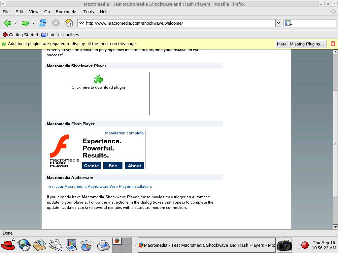Click 'Click here to download plugin' text
The image size is (338, 253).
pyautogui.click(x=98, y=87)
